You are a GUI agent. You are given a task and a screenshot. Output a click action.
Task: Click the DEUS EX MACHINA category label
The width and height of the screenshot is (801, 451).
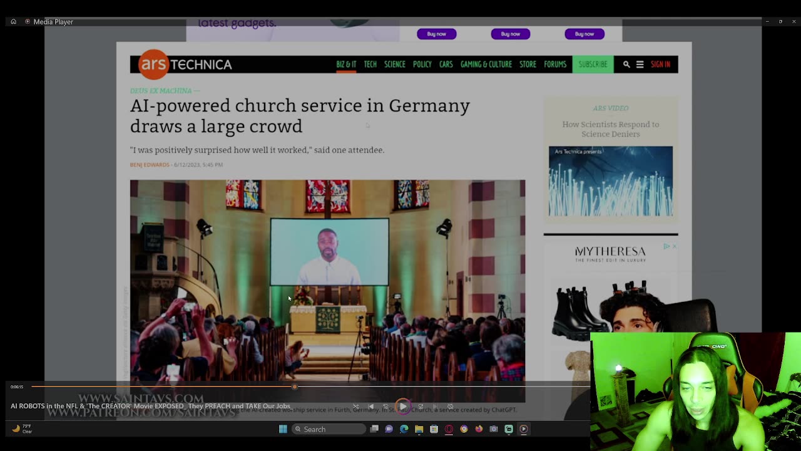[162, 91]
